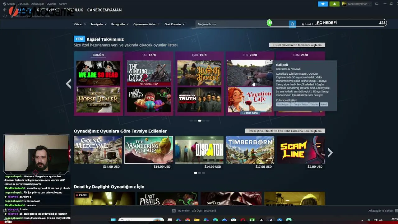Switch to the CANERCEMYAMAN profile tab

(104, 10)
